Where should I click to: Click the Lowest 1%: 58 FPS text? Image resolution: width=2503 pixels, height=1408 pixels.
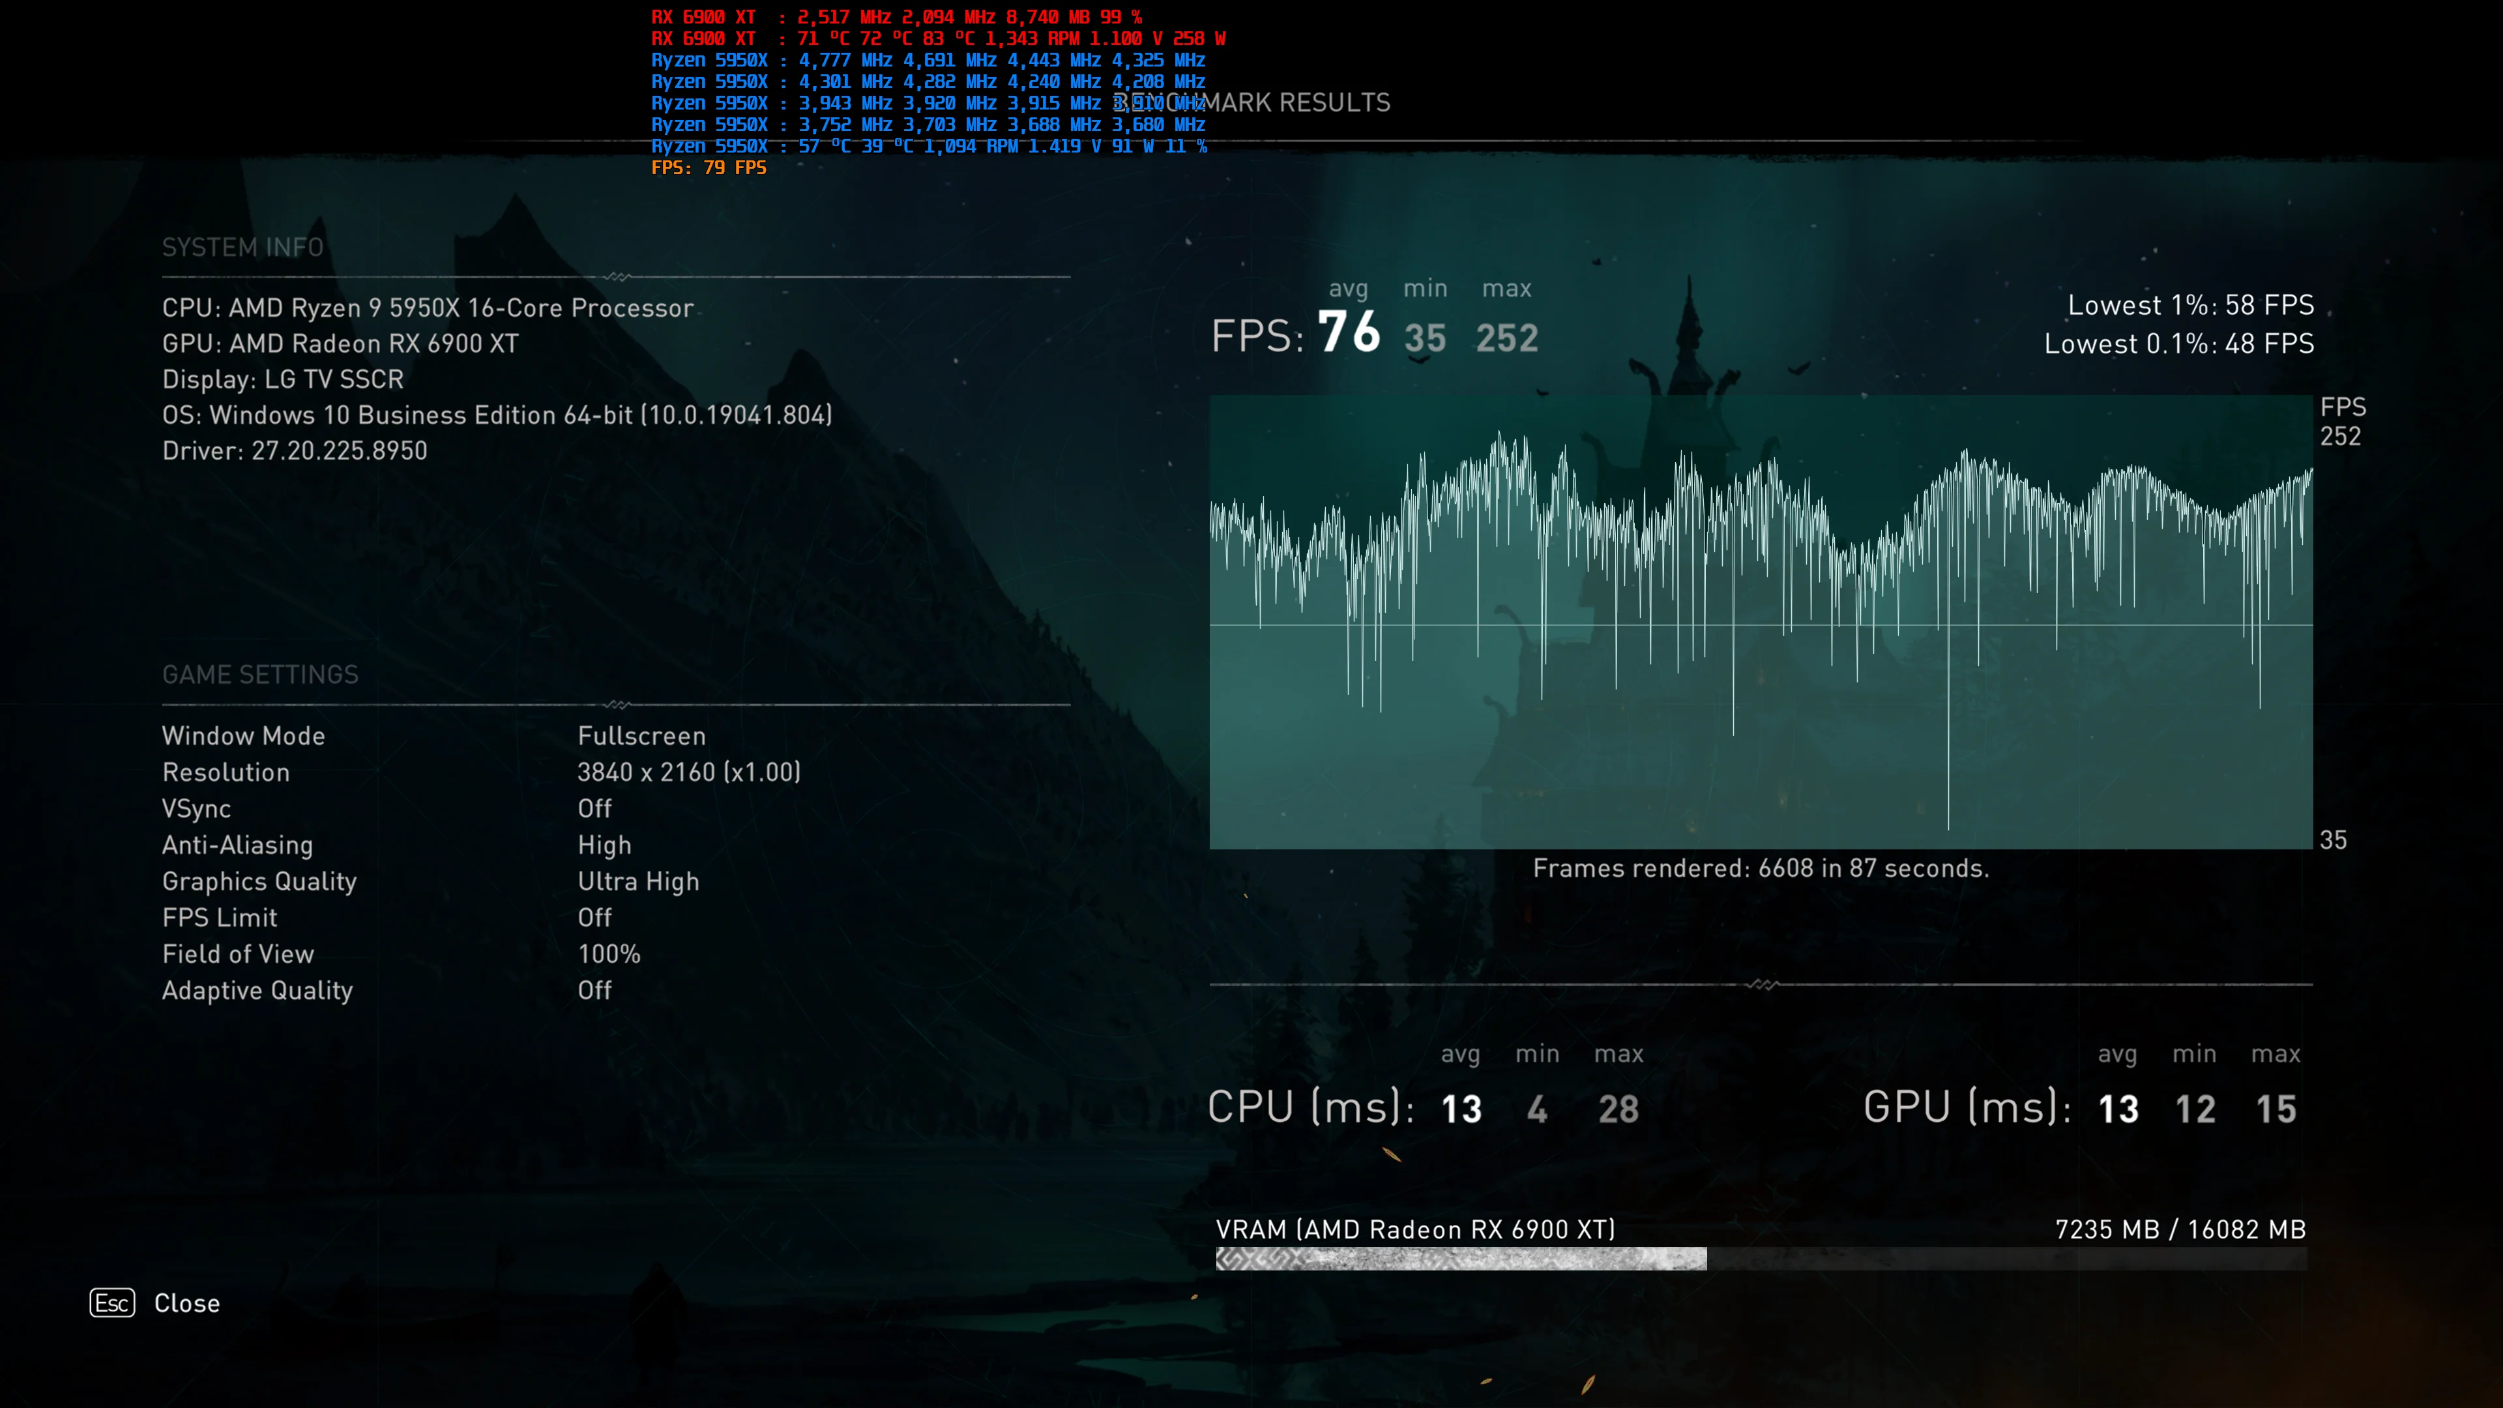2191,305
